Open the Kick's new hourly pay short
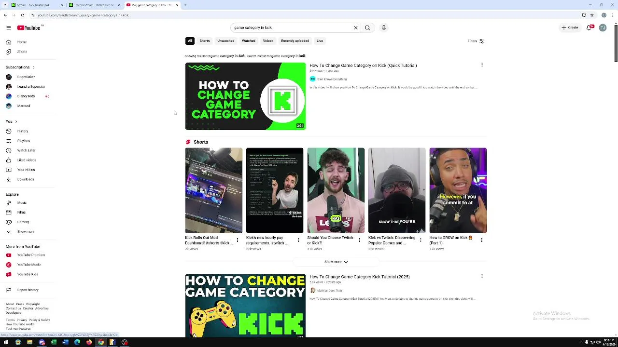 click(275, 190)
